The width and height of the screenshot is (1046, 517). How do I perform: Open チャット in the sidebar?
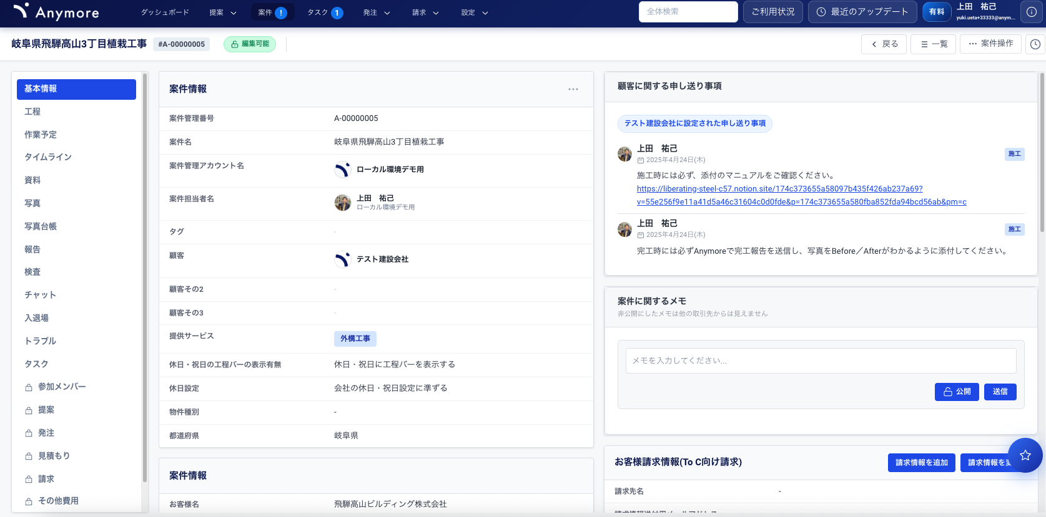coord(76,295)
